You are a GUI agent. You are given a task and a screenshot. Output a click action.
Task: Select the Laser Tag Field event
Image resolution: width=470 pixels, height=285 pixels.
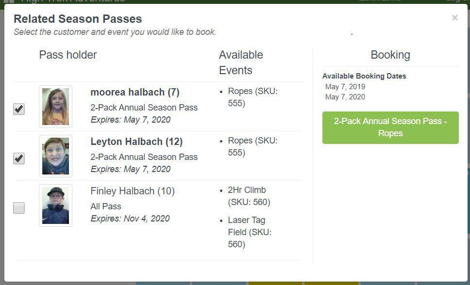pyautogui.click(x=250, y=232)
